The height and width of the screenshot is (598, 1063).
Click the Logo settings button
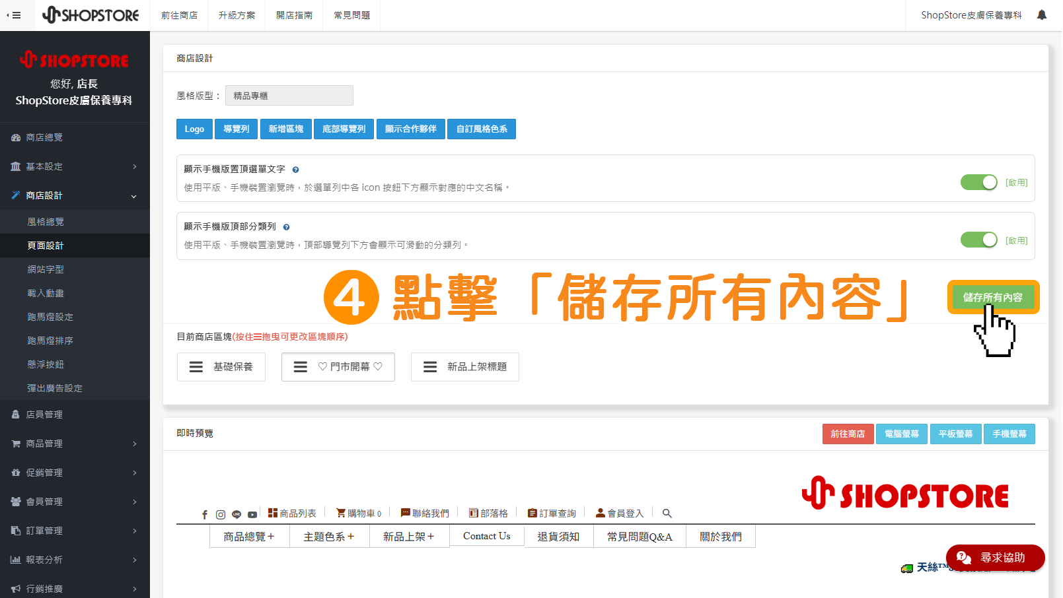coord(194,129)
